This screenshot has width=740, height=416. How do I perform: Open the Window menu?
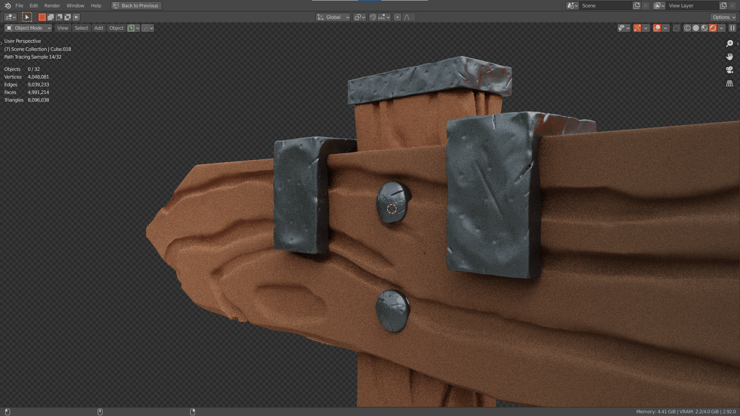click(x=75, y=5)
